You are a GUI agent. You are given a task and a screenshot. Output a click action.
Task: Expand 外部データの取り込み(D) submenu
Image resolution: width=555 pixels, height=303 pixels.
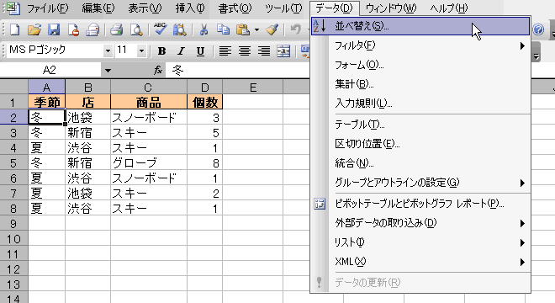[x=522, y=223]
